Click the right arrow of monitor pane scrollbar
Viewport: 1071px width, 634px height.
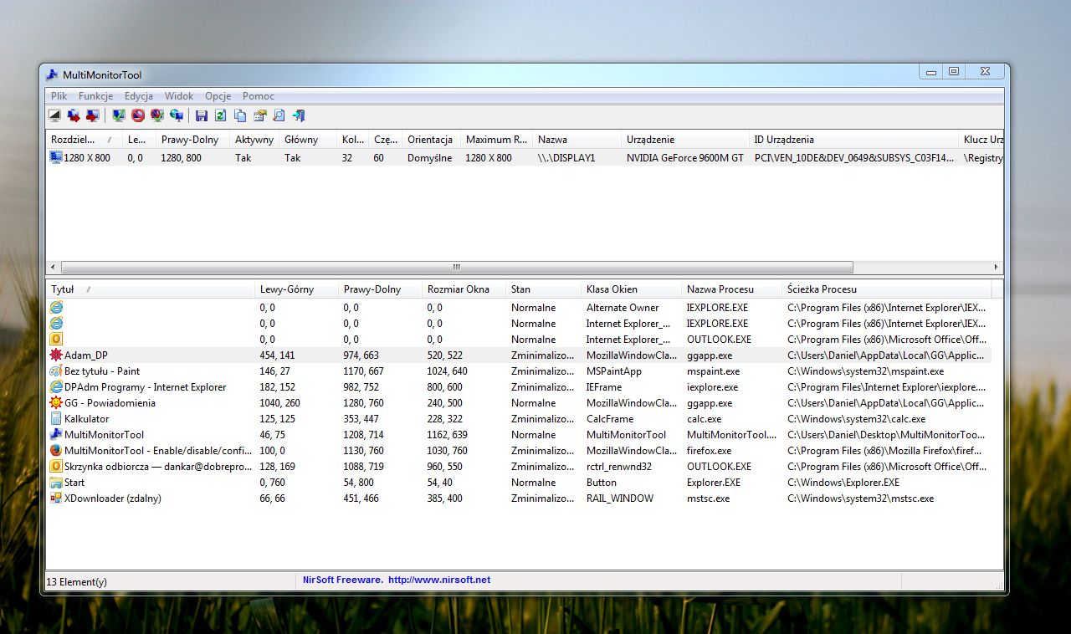coord(997,267)
